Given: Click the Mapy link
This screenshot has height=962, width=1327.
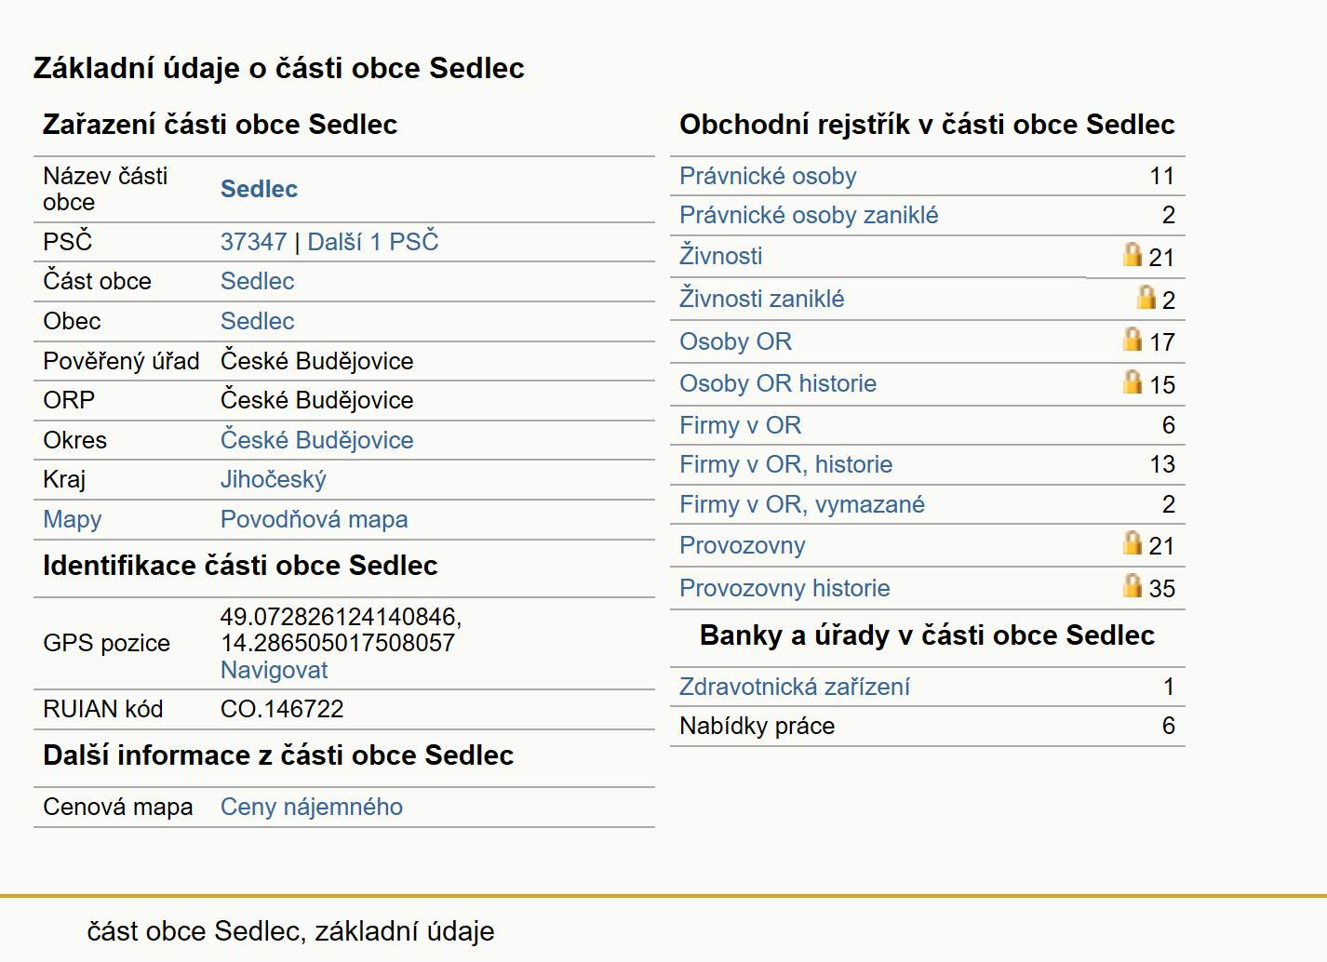Looking at the screenshot, I should coord(73,519).
